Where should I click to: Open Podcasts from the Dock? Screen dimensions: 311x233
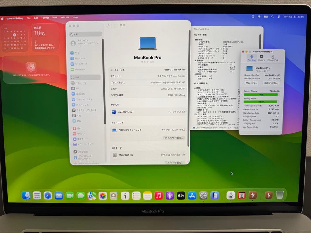(x=169, y=195)
